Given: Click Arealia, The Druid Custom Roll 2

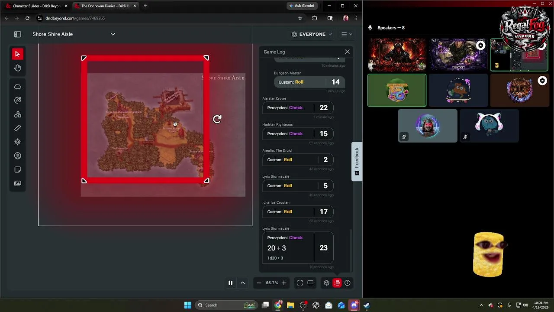Looking at the screenshot, I should pos(298,160).
